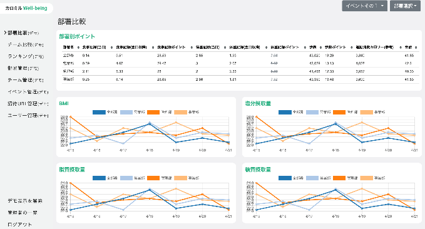
Task: Click the 部署比較 page heading
Action: click(72, 21)
